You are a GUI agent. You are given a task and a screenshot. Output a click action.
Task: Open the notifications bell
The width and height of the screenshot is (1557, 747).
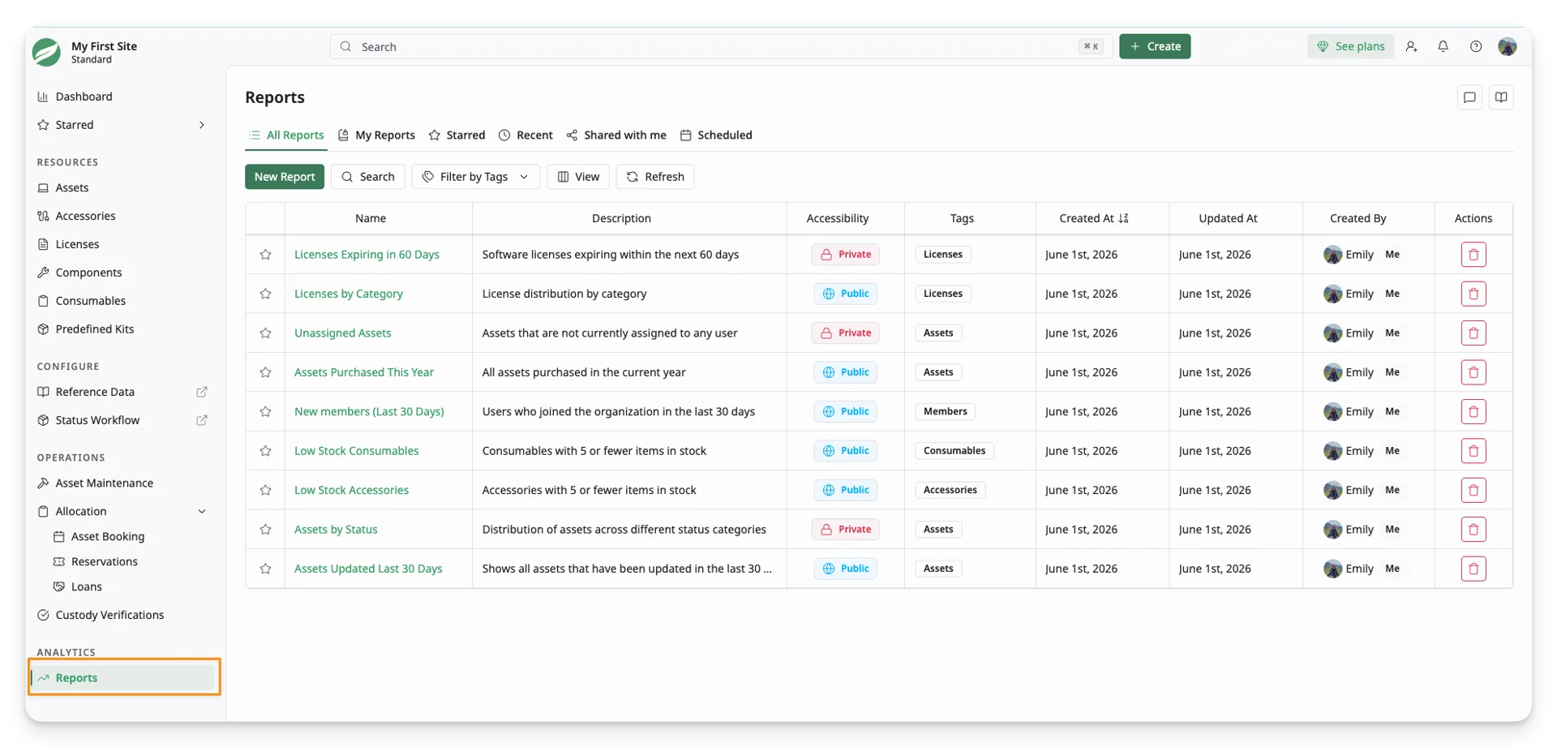click(1443, 46)
